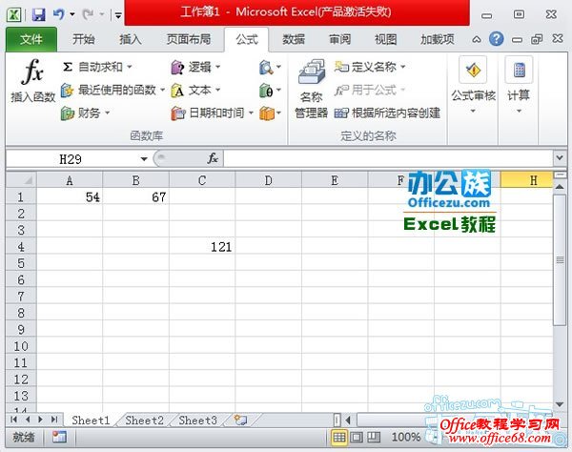Switch to Sheet2 tab

coord(145,421)
